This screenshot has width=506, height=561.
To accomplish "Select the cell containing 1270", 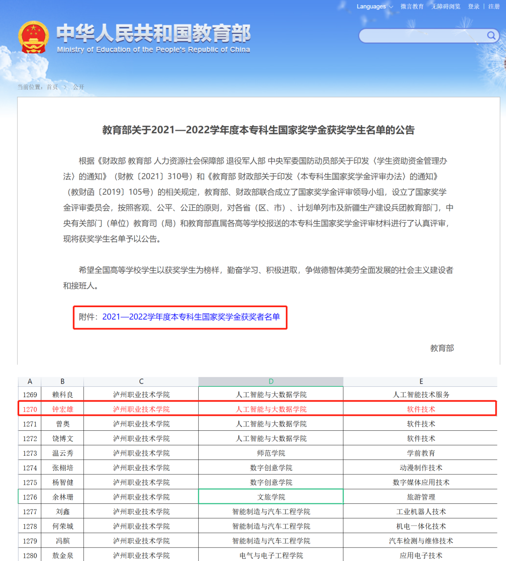I will pyautogui.click(x=30, y=409).
